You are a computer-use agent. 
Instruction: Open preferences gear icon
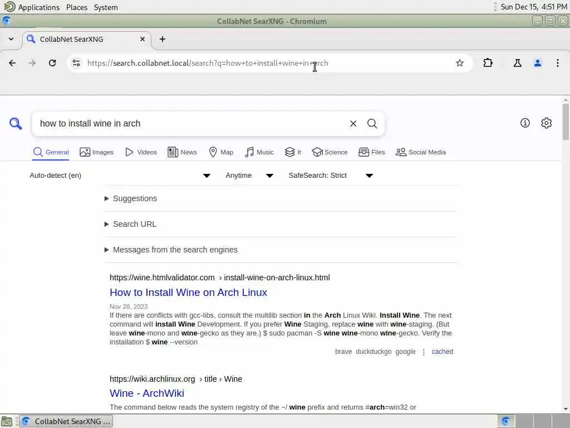pyautogui.click(x=546, y=123)
